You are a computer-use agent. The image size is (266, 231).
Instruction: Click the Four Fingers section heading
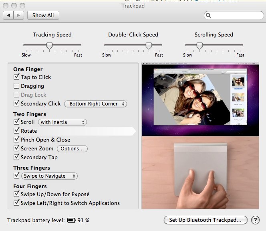point(30,186)
